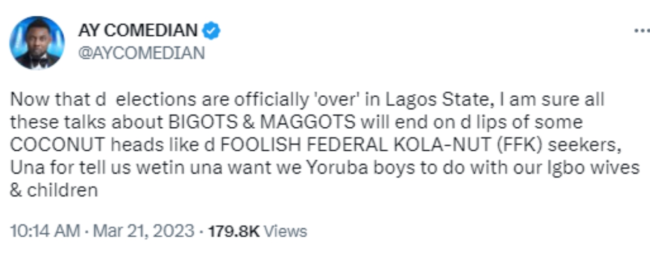Open the AY COMEDIAN profile picture

coord(37,43)
